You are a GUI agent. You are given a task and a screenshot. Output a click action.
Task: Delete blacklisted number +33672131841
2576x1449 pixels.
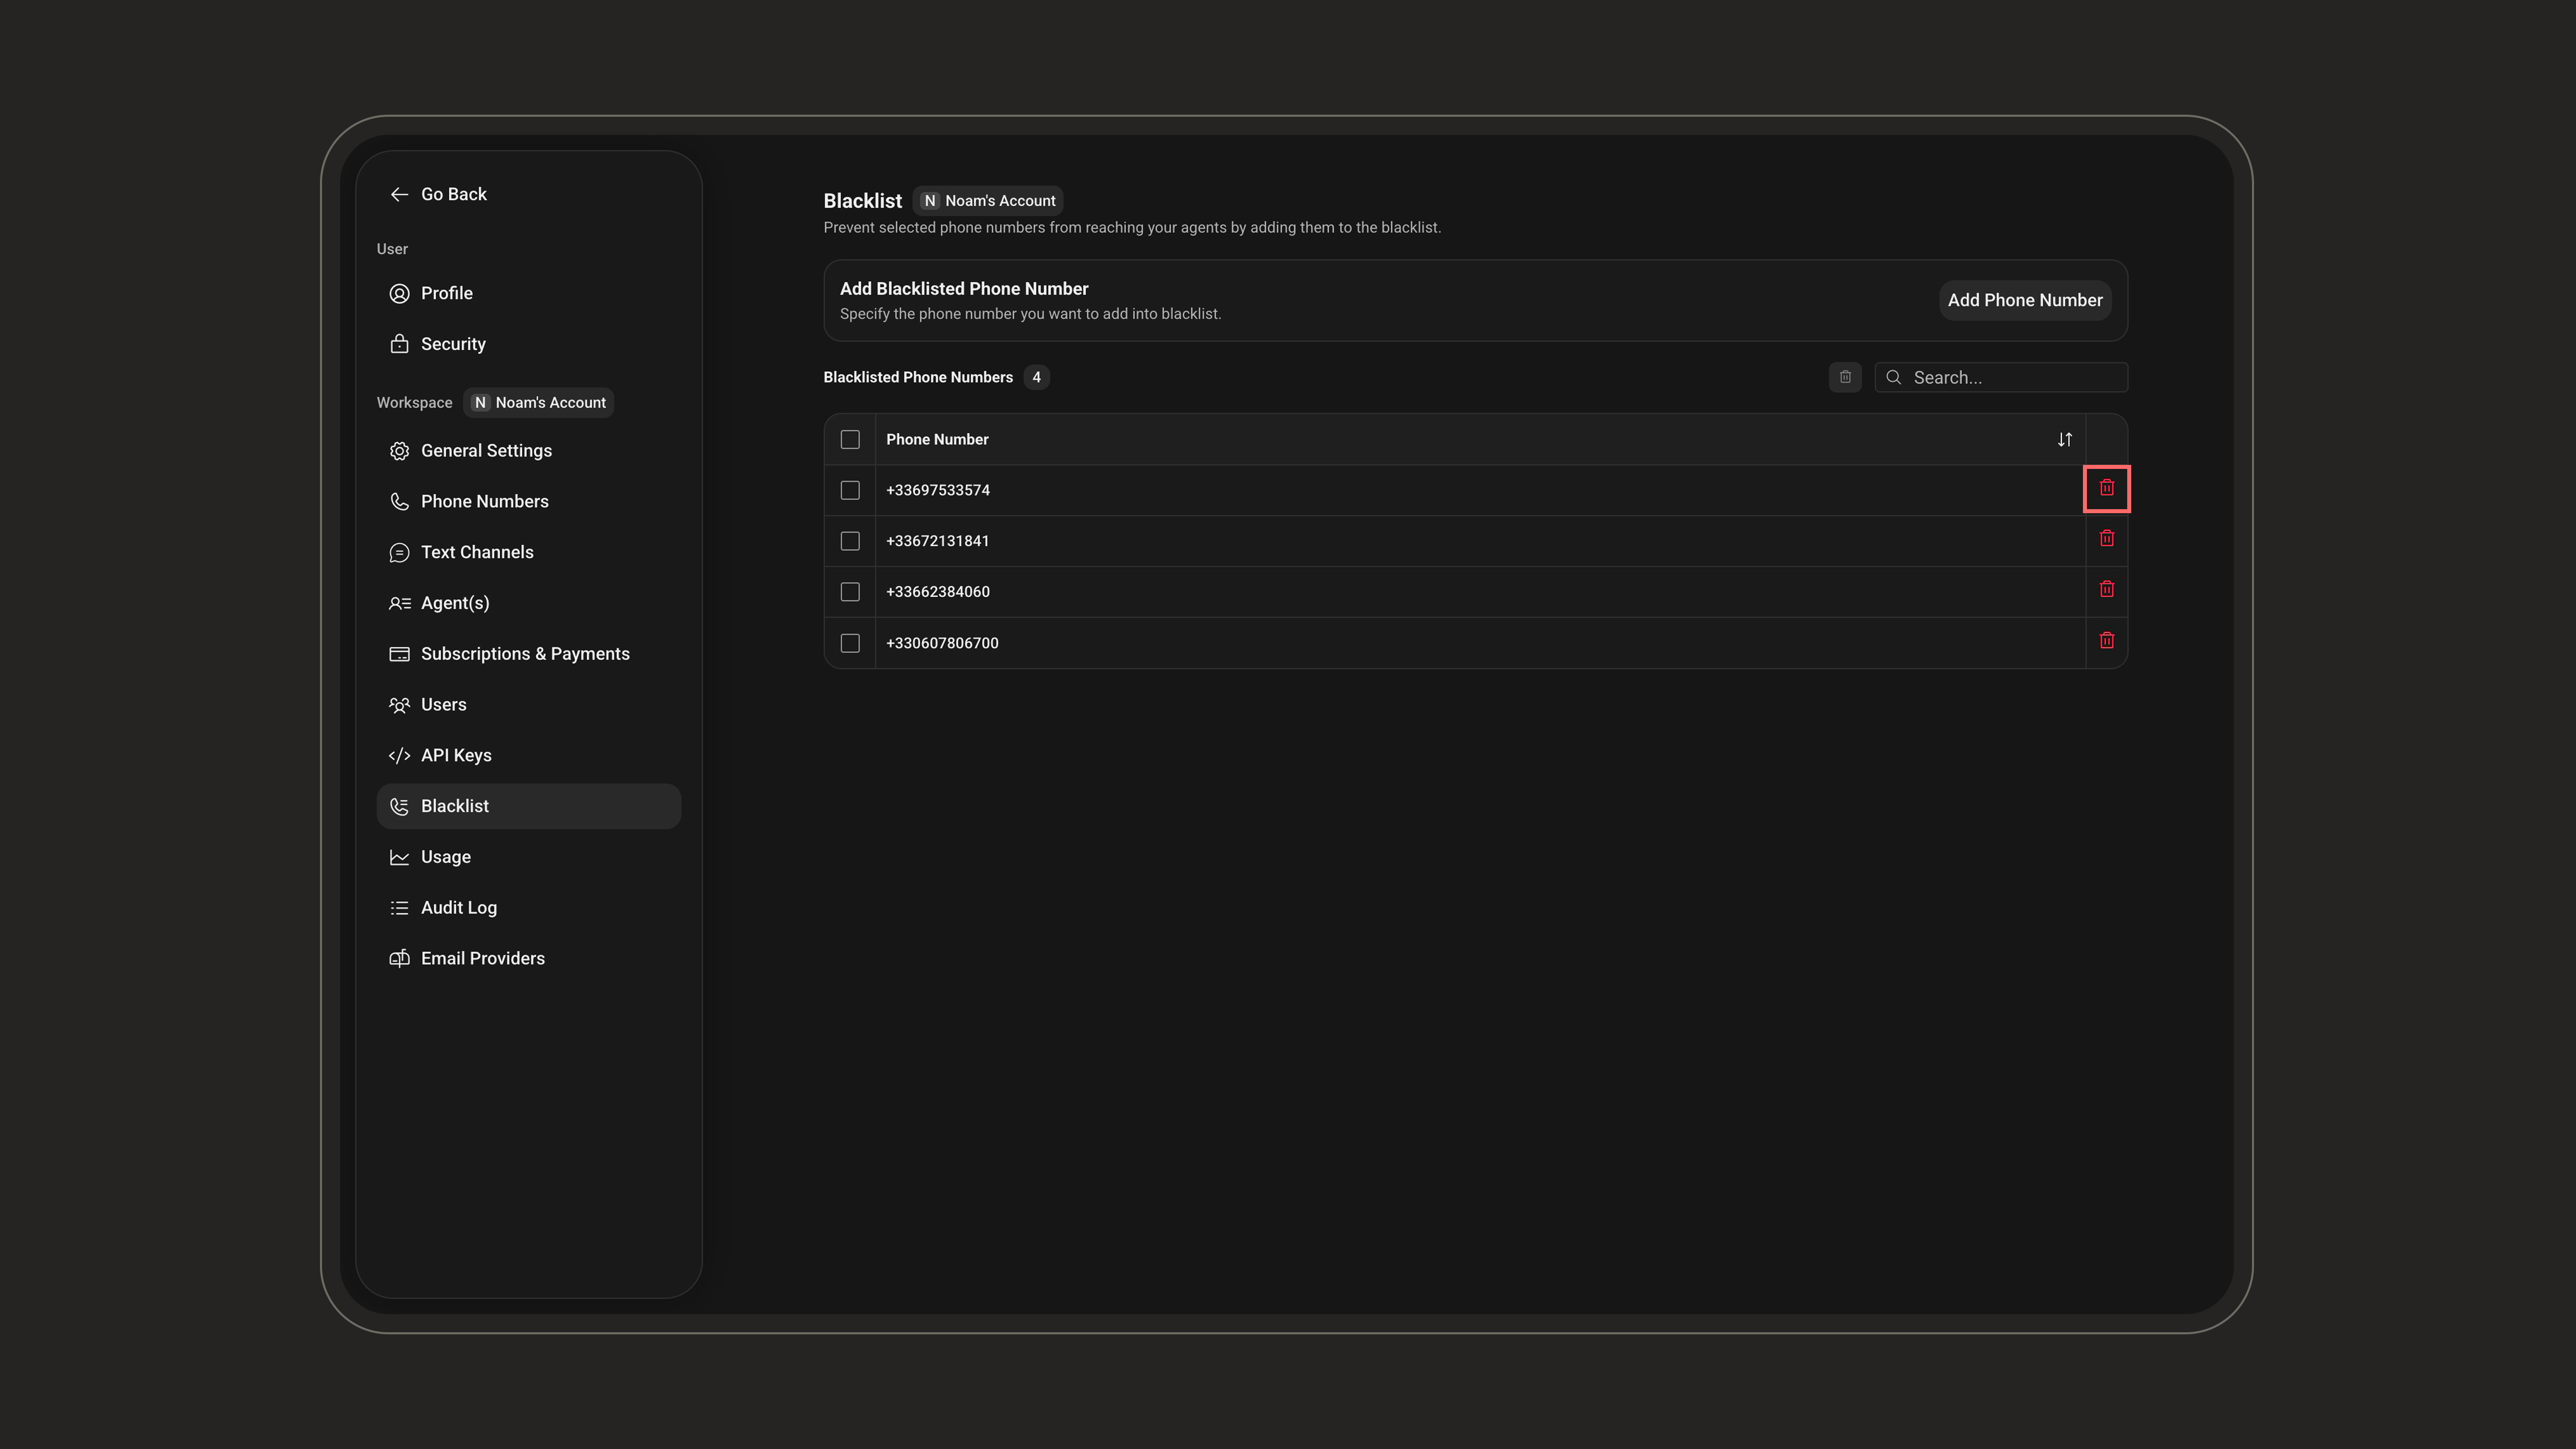[2106, 539]
